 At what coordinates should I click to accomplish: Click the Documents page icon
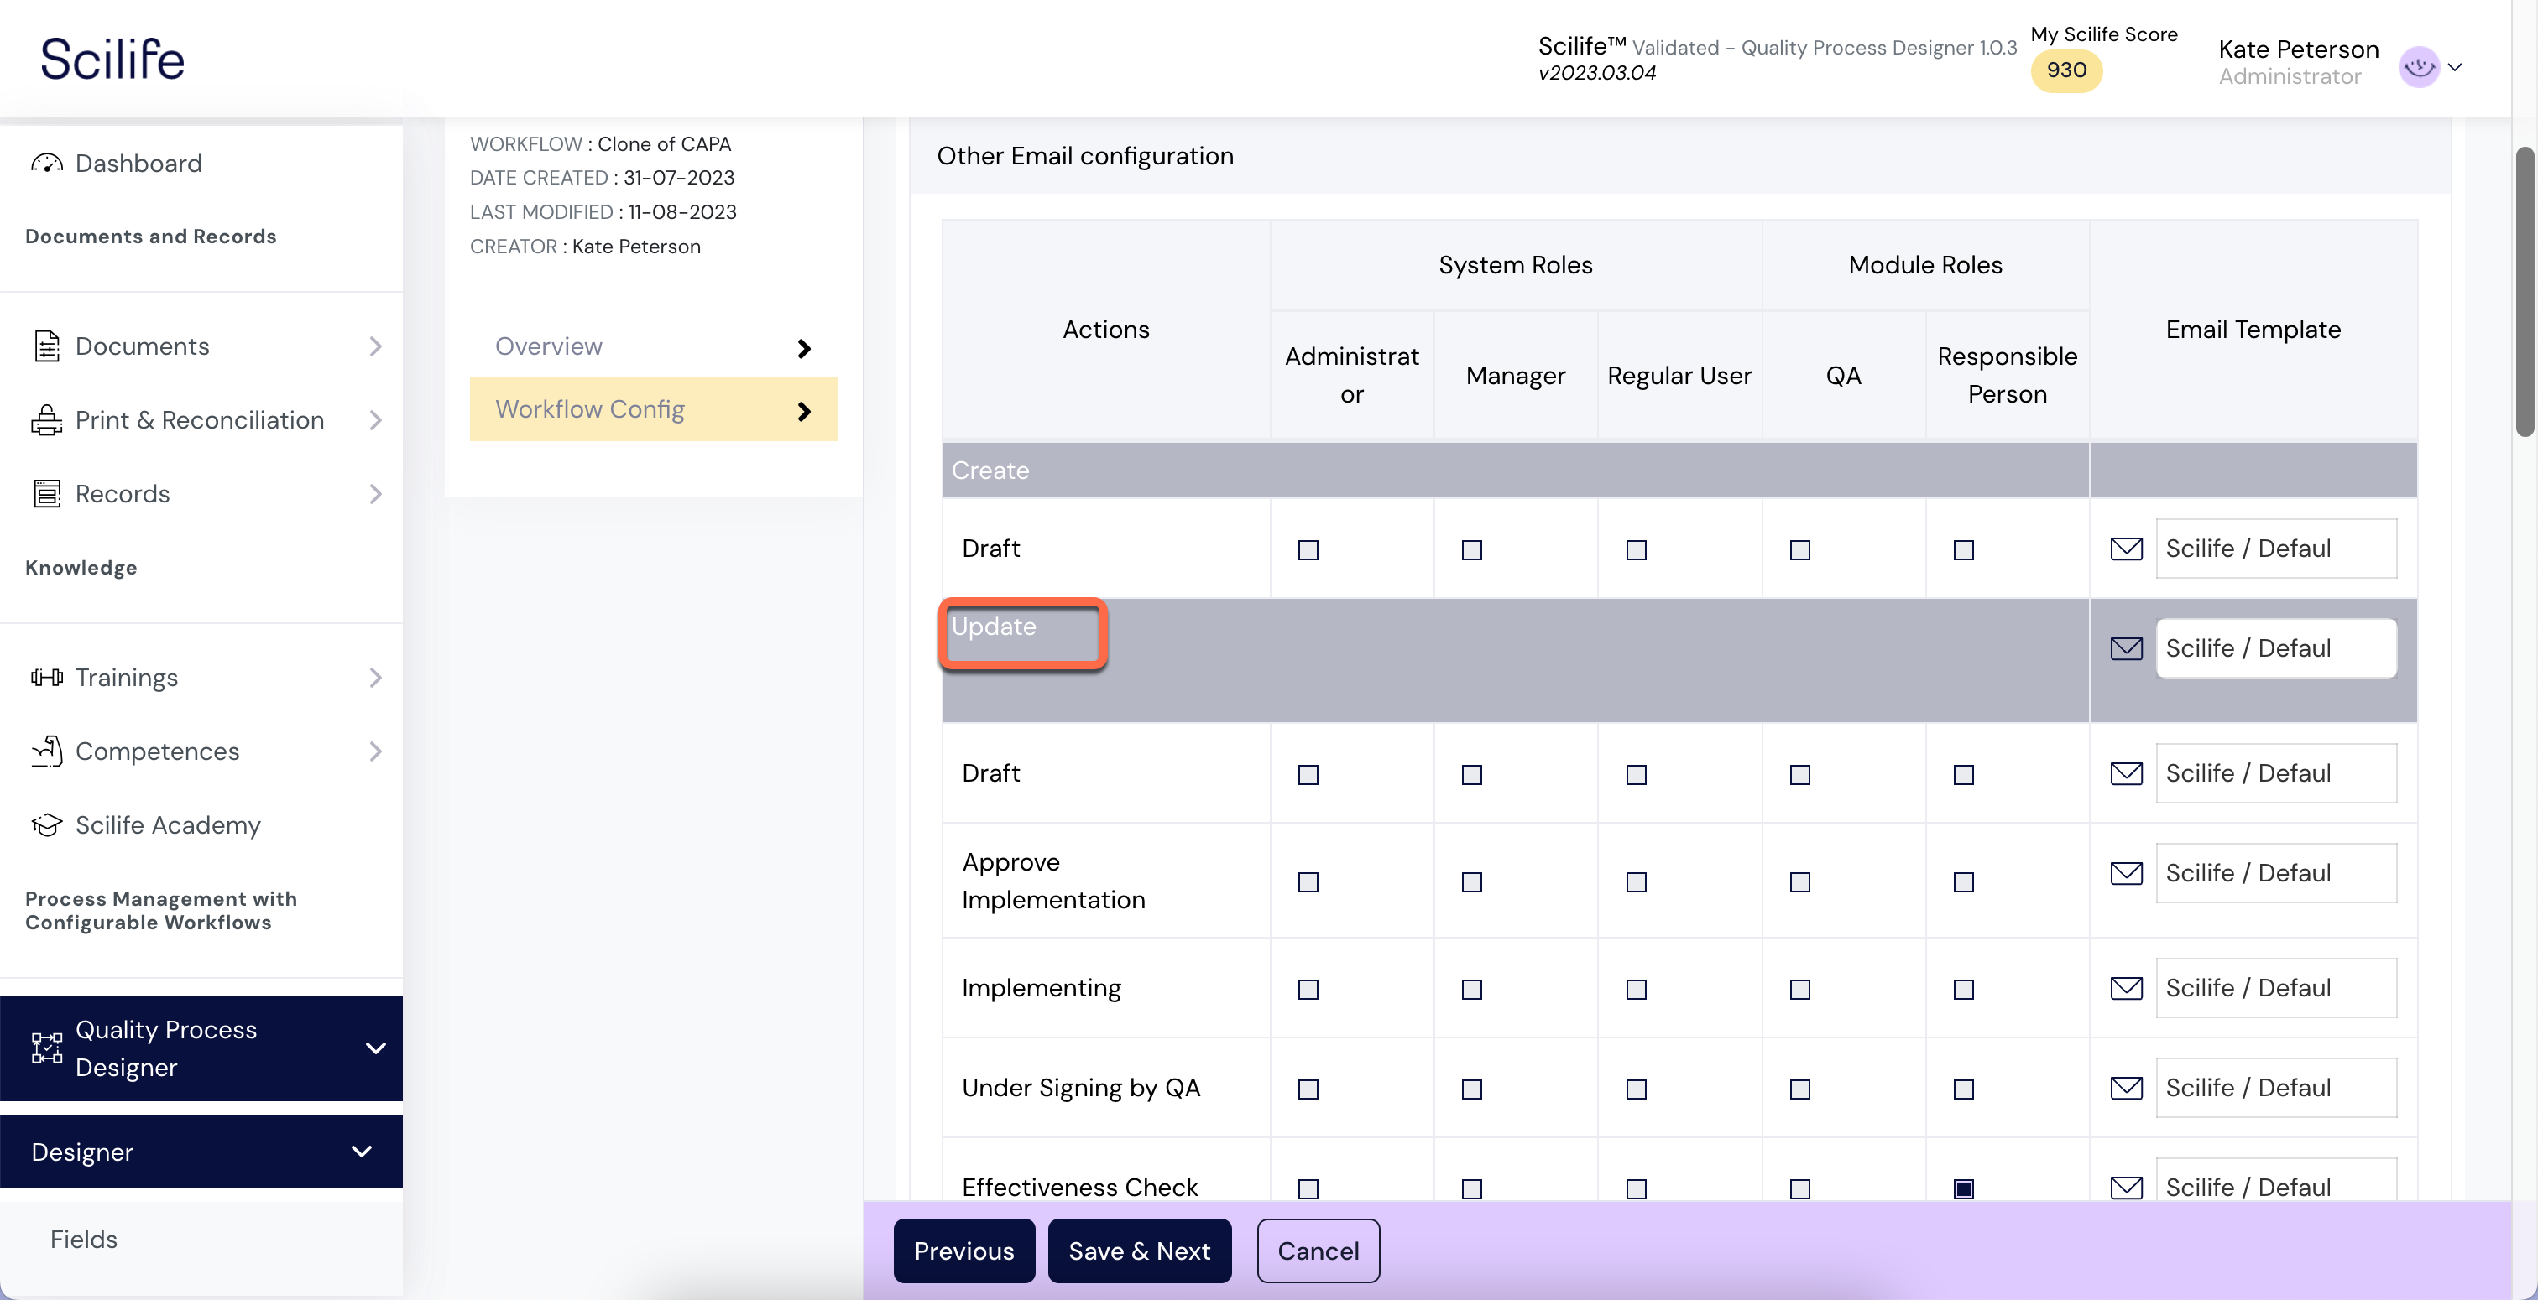(46, 346)
